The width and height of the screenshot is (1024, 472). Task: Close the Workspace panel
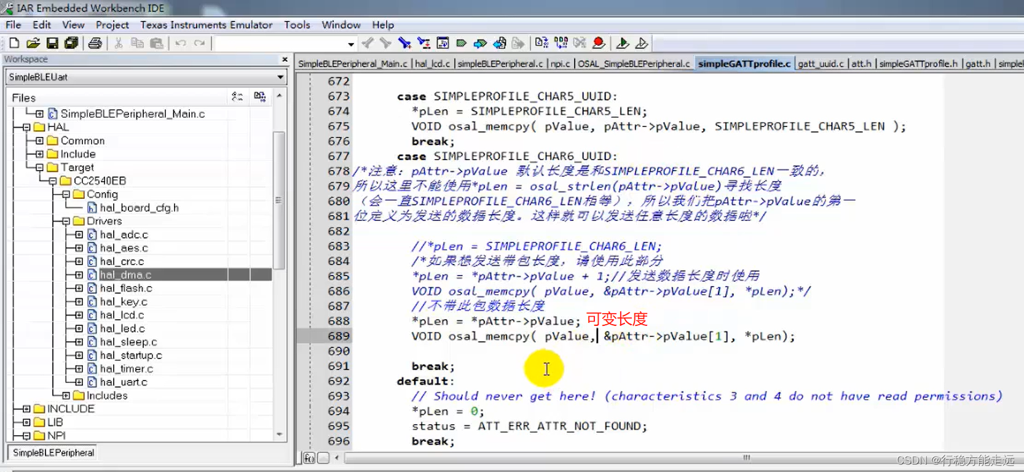[285, 60]
